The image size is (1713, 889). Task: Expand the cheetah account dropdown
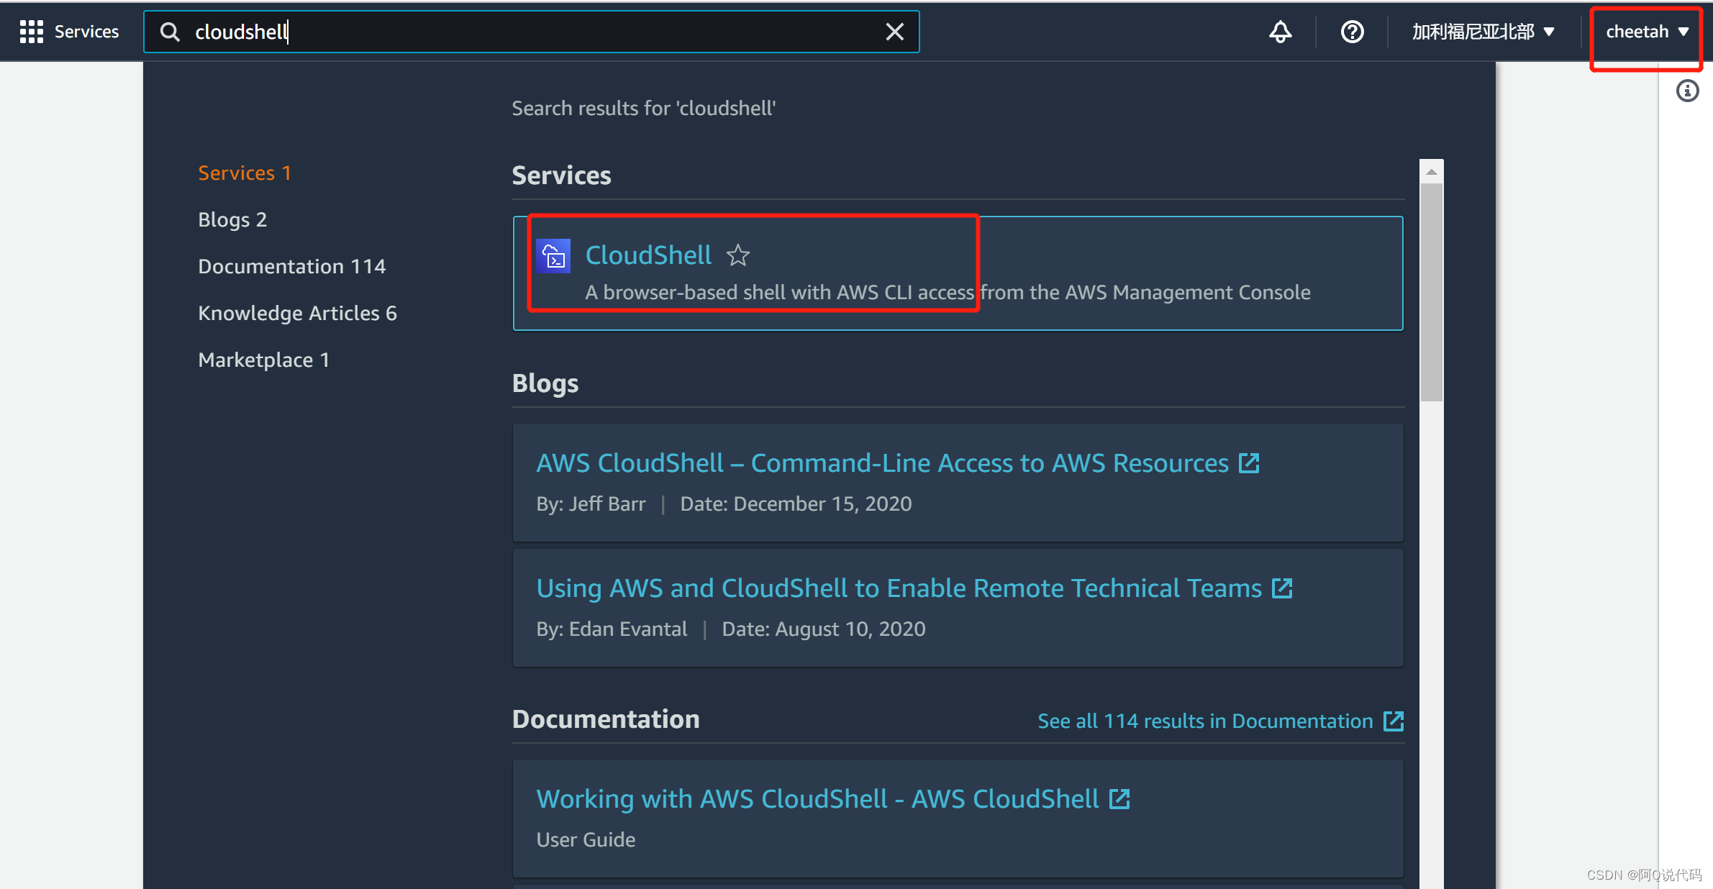1646,32
